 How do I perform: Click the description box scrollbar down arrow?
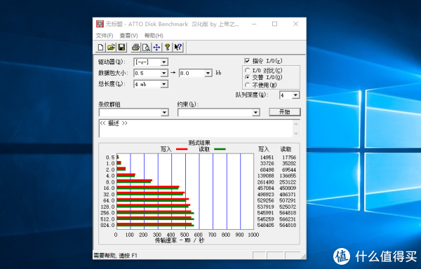click(x=296, y=133)
